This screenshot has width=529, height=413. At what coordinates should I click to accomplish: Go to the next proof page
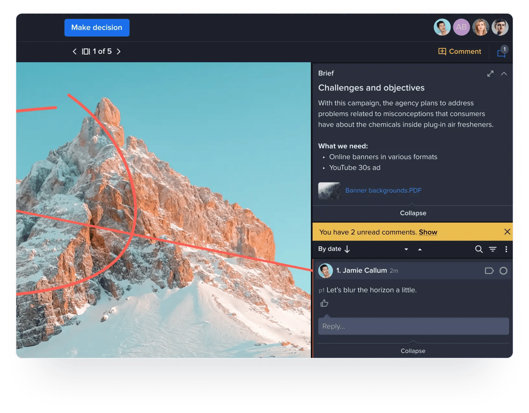119,52
